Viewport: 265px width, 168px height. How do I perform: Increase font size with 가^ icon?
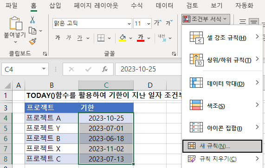pos(158,23)
